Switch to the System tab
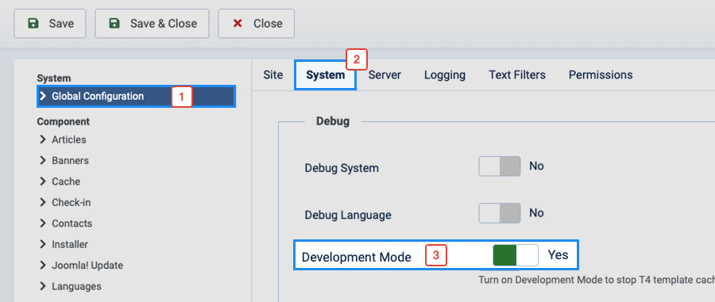The width and height of the screenshot is (715, 302). (x=325, y=75)
